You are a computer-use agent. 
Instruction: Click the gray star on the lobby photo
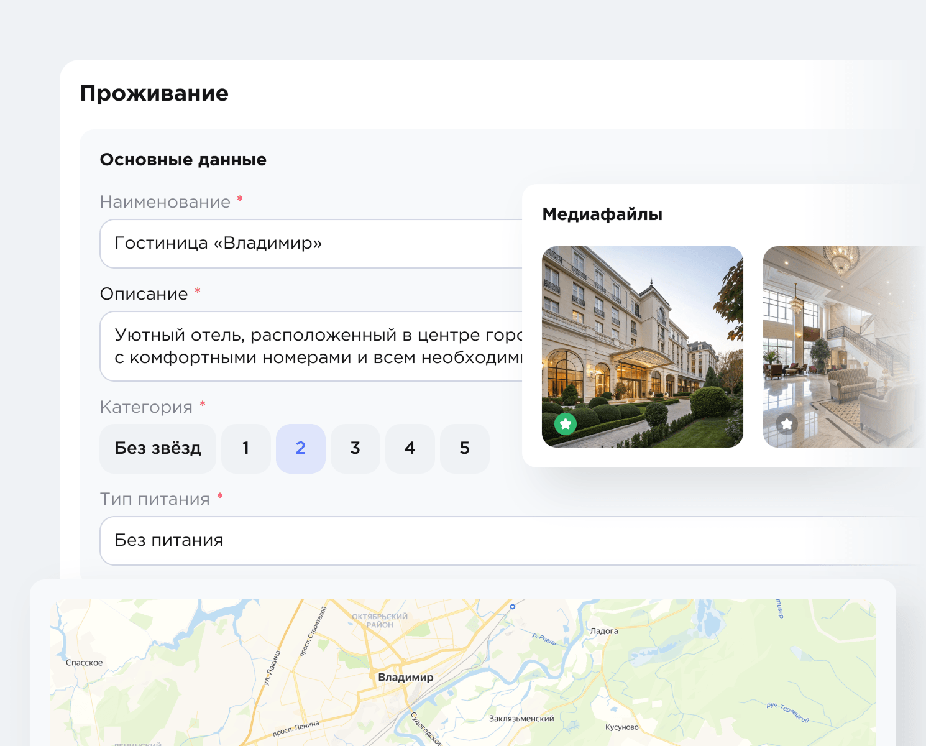pos(787,424)
